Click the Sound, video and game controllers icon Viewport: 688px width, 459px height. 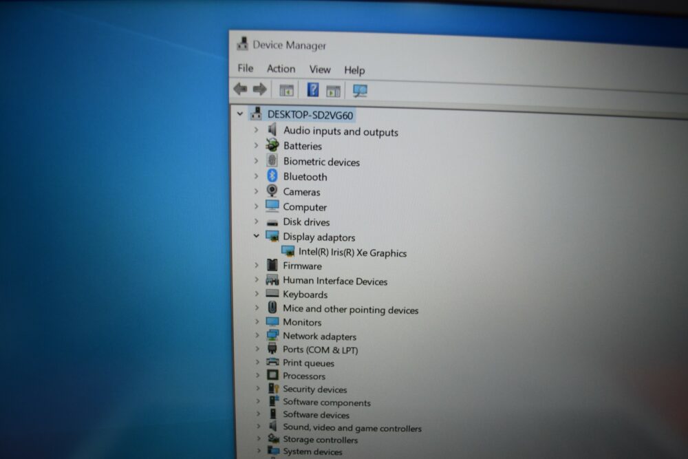[x=273, y=426]
